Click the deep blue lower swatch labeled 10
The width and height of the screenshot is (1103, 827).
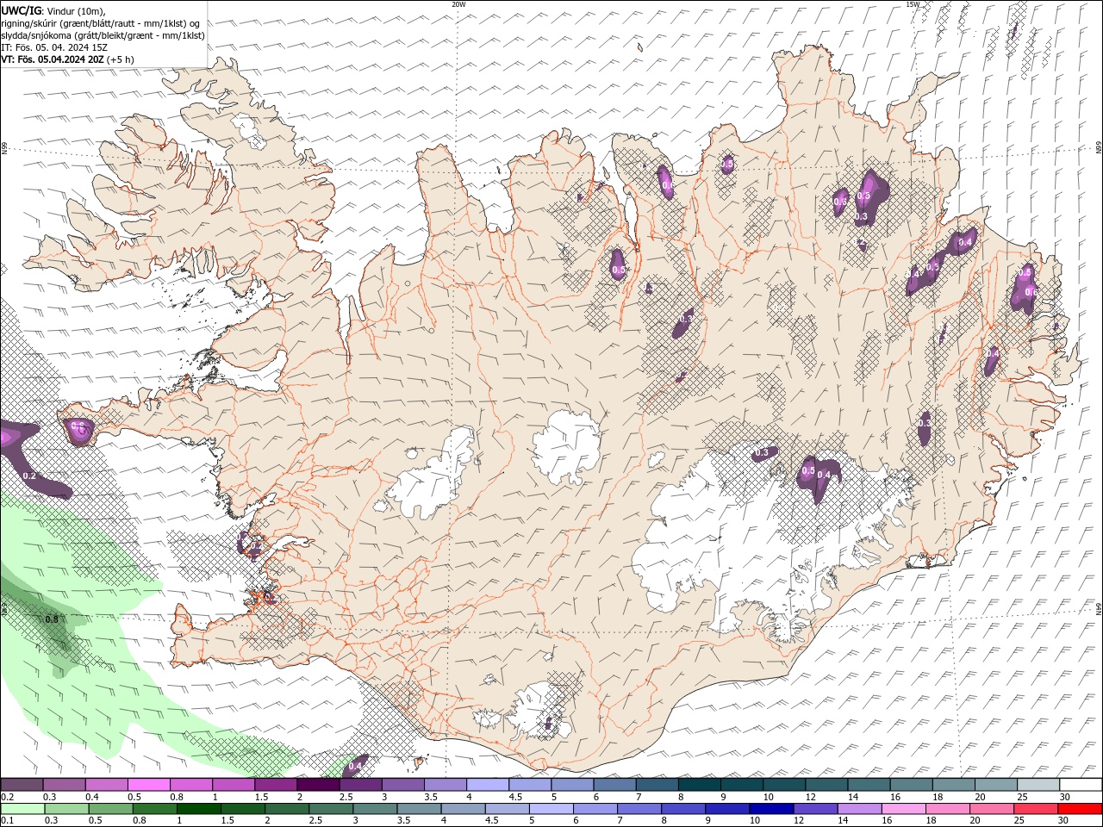(x=771, y=809)
